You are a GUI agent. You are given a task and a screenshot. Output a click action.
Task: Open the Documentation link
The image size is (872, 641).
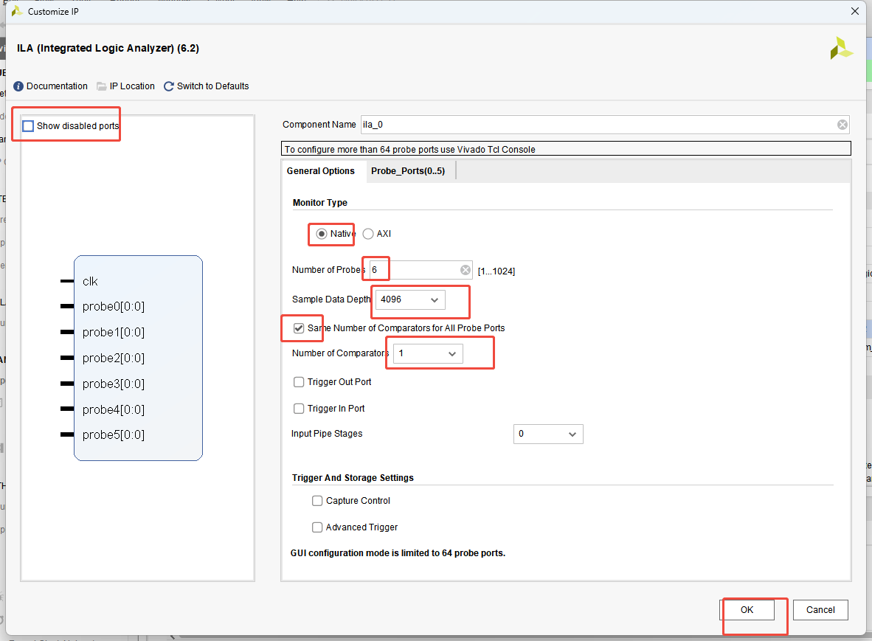pyautogui.click(x=58, y=86)
